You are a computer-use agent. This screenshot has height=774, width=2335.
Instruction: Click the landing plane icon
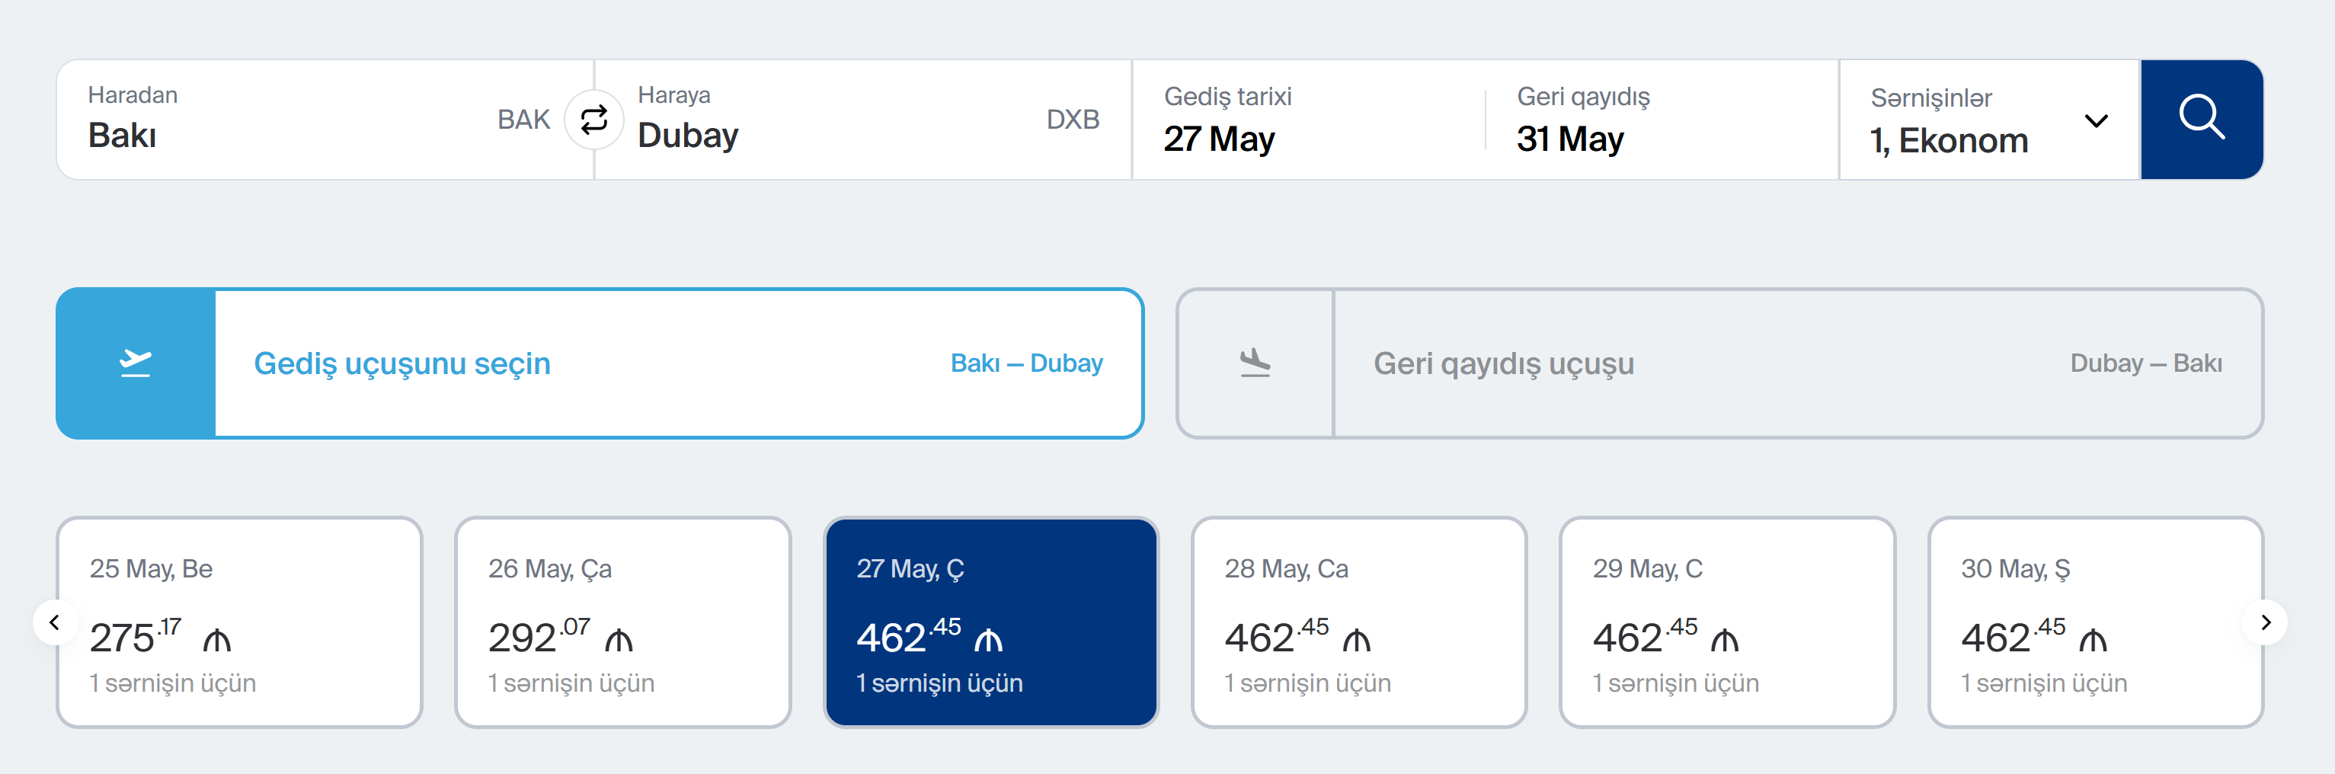click(1255, 363)
